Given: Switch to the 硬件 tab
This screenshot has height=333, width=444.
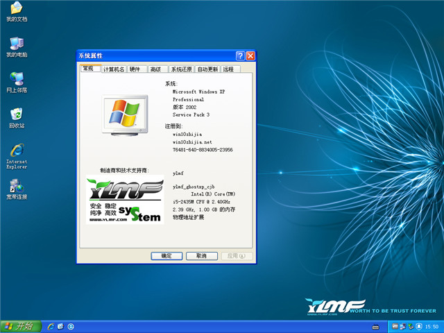Looking at the screenshot, I should click(x=137, y=69).
